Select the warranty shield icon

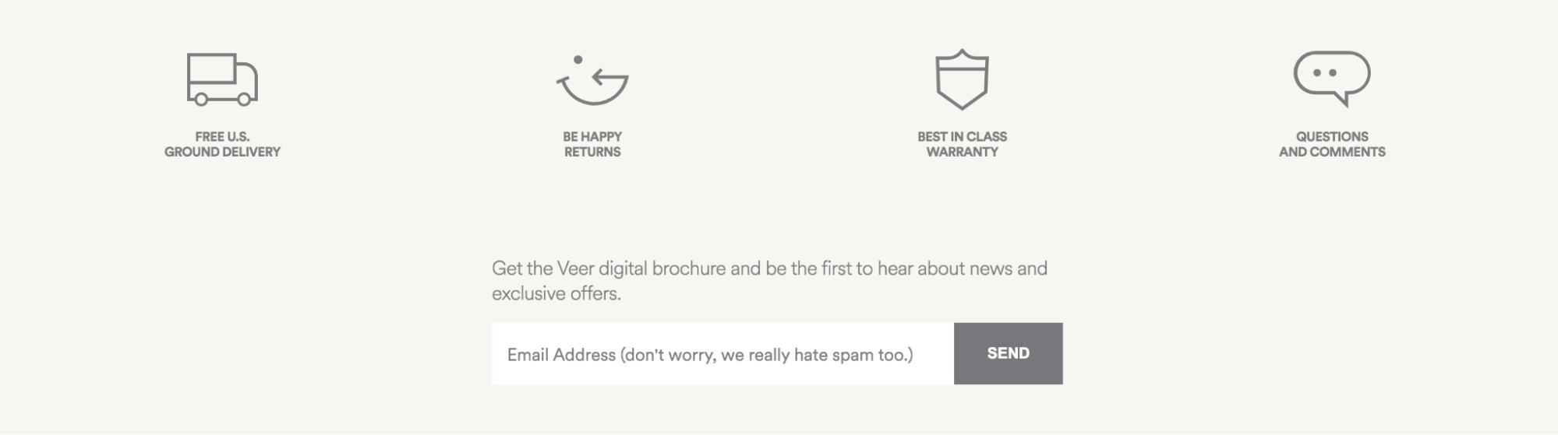(962, 79)
